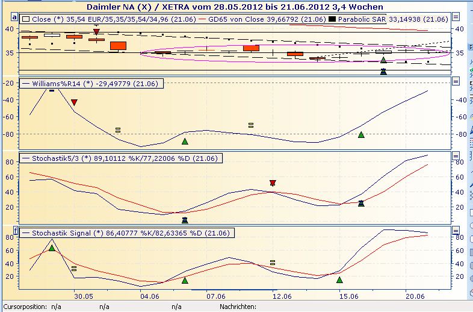Open the price panel menu button
The width and height of the screenshot is (473, 312).
456,17
